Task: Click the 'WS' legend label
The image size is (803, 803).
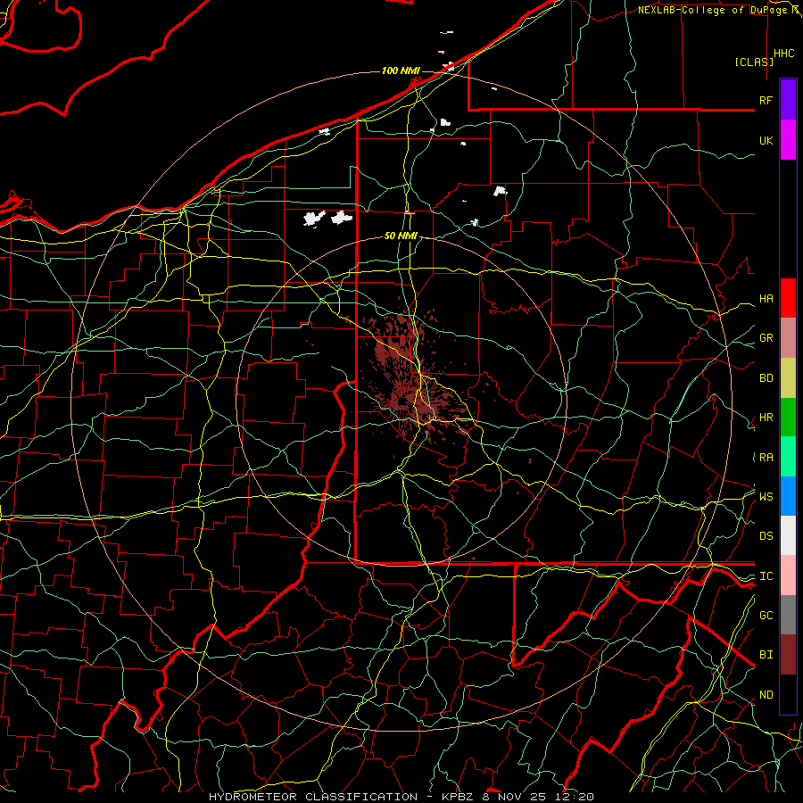Action: (766, 497)
